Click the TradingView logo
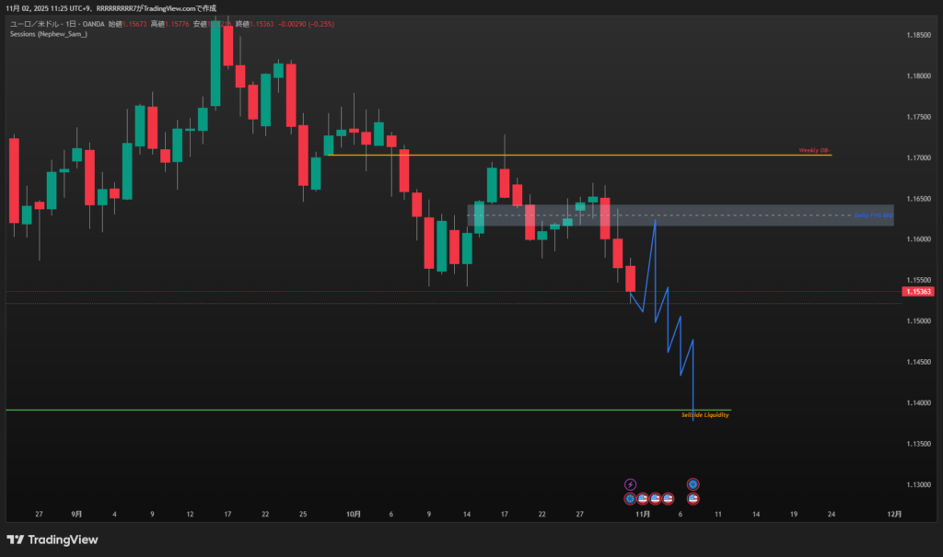Image resolution: width=943 pixels, height=557 pixels. (x=52, y=540)
